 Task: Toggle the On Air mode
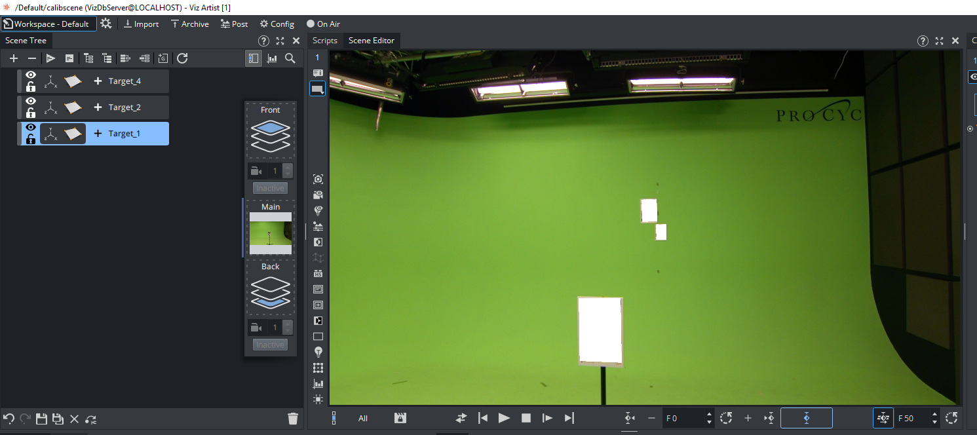pos(323,24)
